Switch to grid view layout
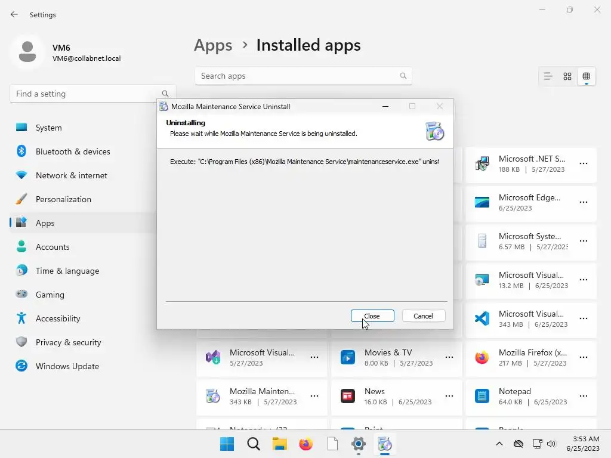 (567, 76)
